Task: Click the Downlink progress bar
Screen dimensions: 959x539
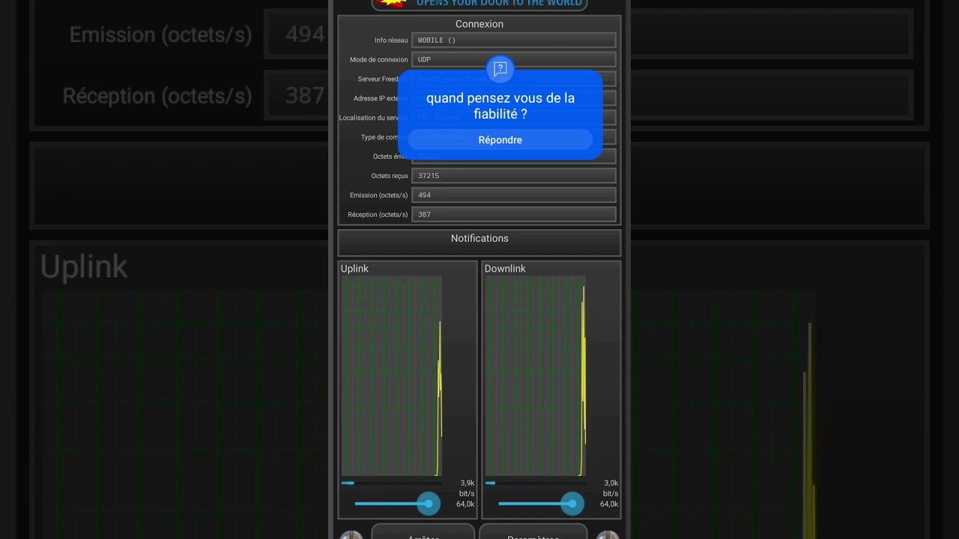Action: pyautogui.click(x=536, y=483)
